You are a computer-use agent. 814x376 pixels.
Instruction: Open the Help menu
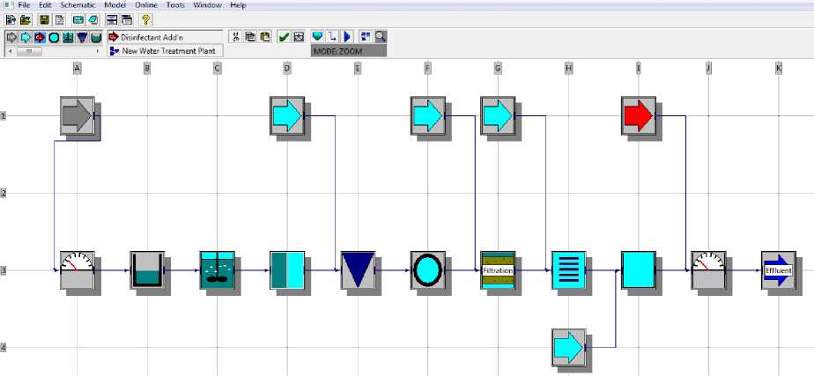click(238, 5)
